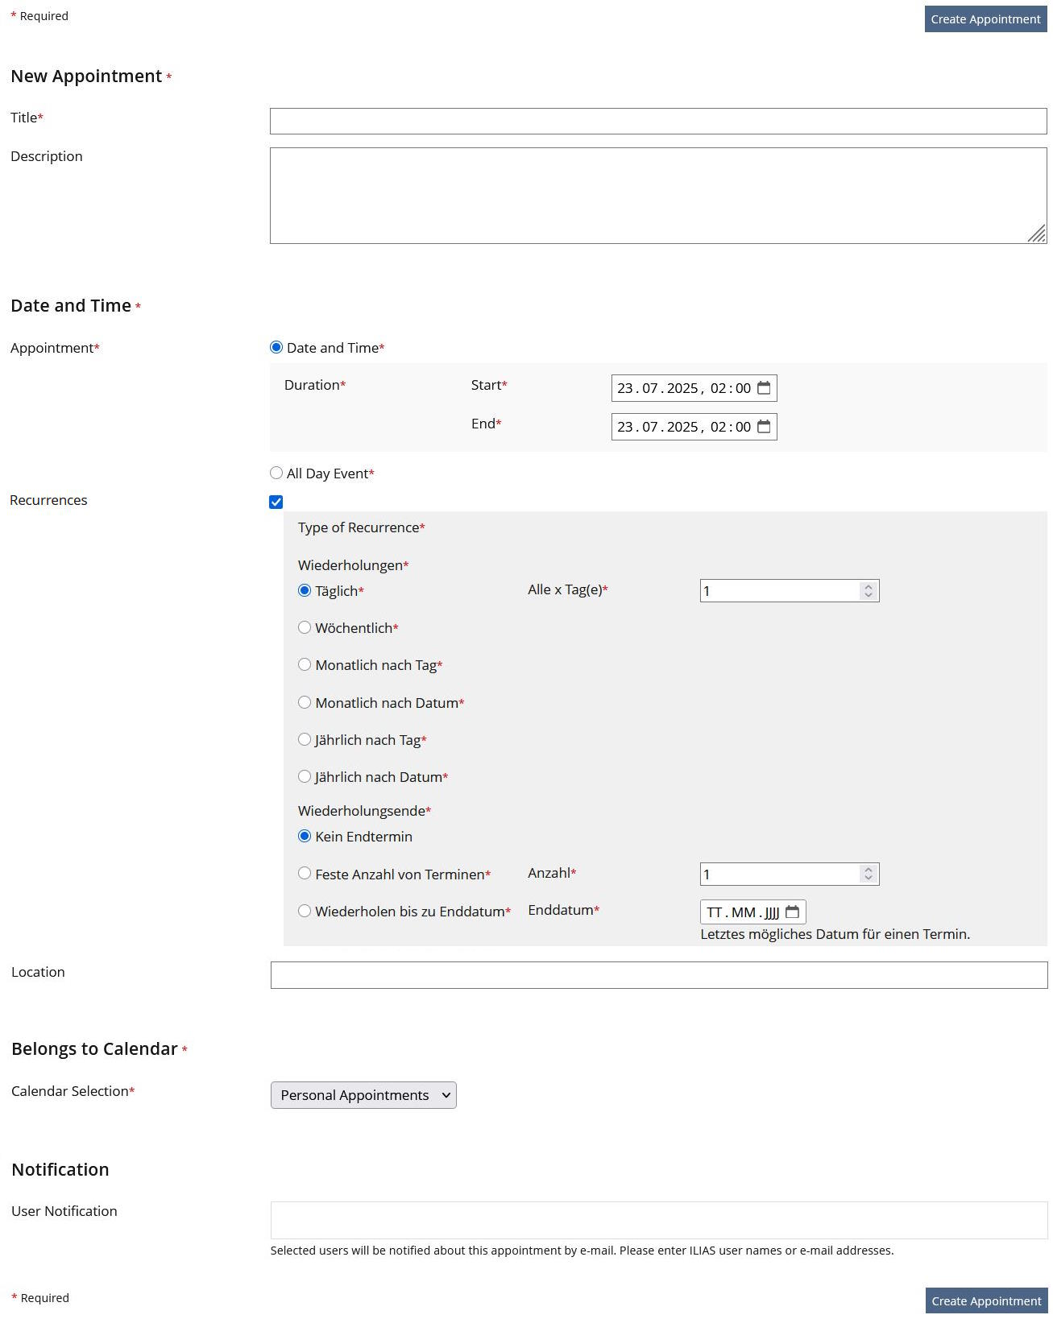Focus the Location text field
The image size is (1053, 1319).
pyautogui.click(x=658, y=975)
